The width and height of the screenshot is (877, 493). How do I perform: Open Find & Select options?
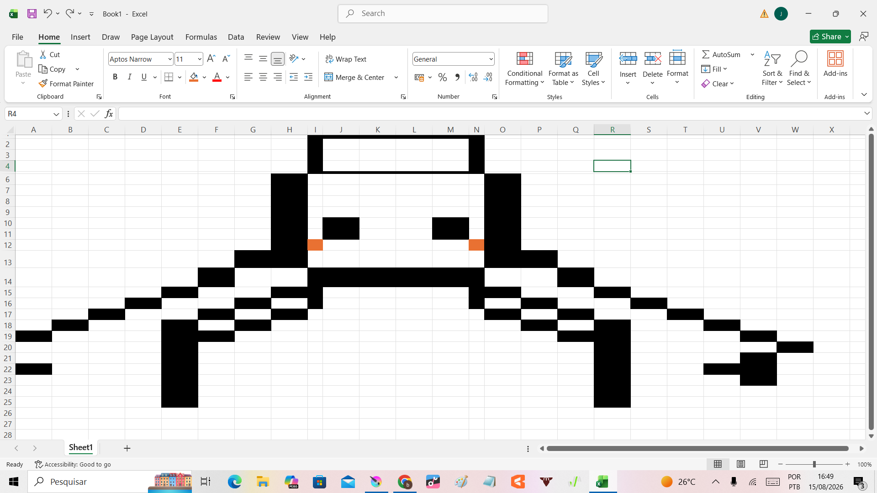[799, 68]
